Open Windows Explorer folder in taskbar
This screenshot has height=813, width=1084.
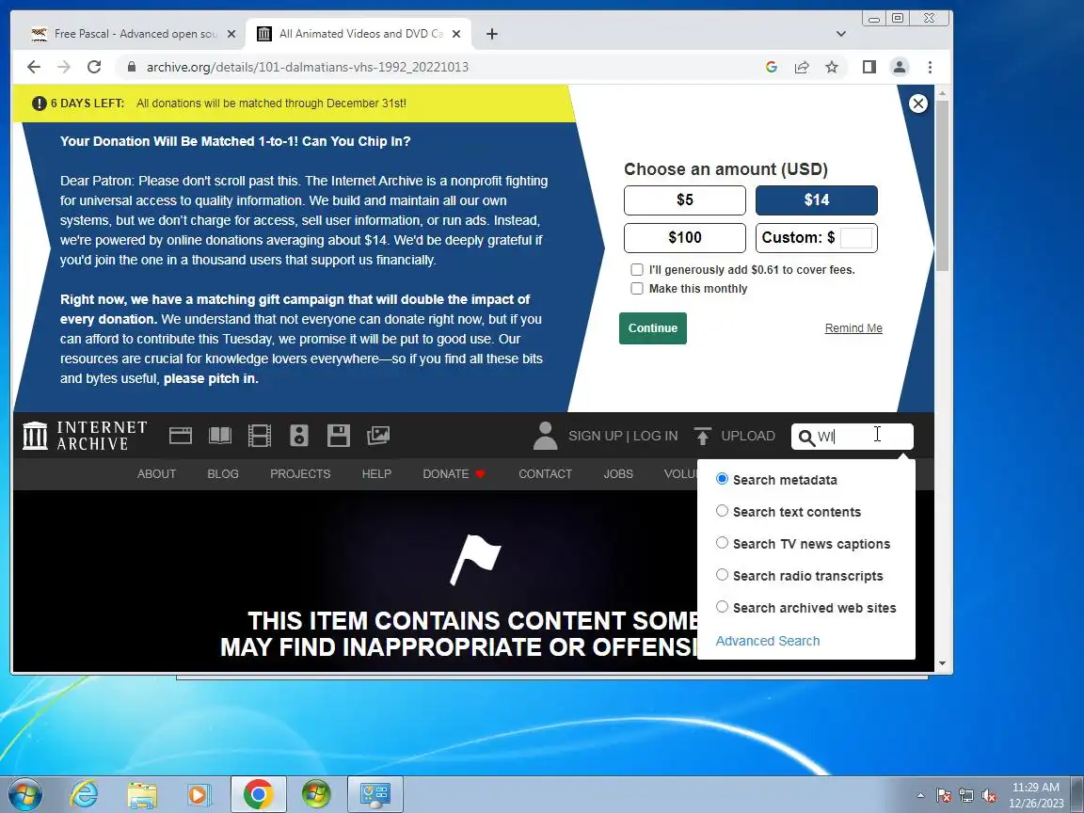click(x=142, y=794)
